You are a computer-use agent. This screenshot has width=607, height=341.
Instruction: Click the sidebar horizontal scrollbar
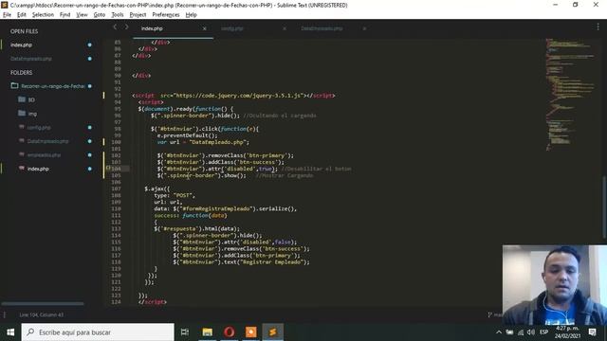43,304
